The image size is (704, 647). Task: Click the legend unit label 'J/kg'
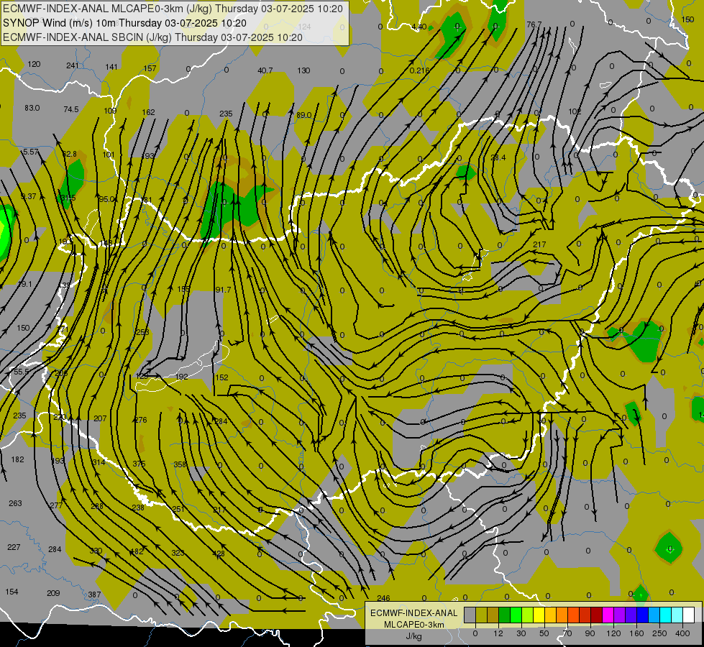click(413, 636)
